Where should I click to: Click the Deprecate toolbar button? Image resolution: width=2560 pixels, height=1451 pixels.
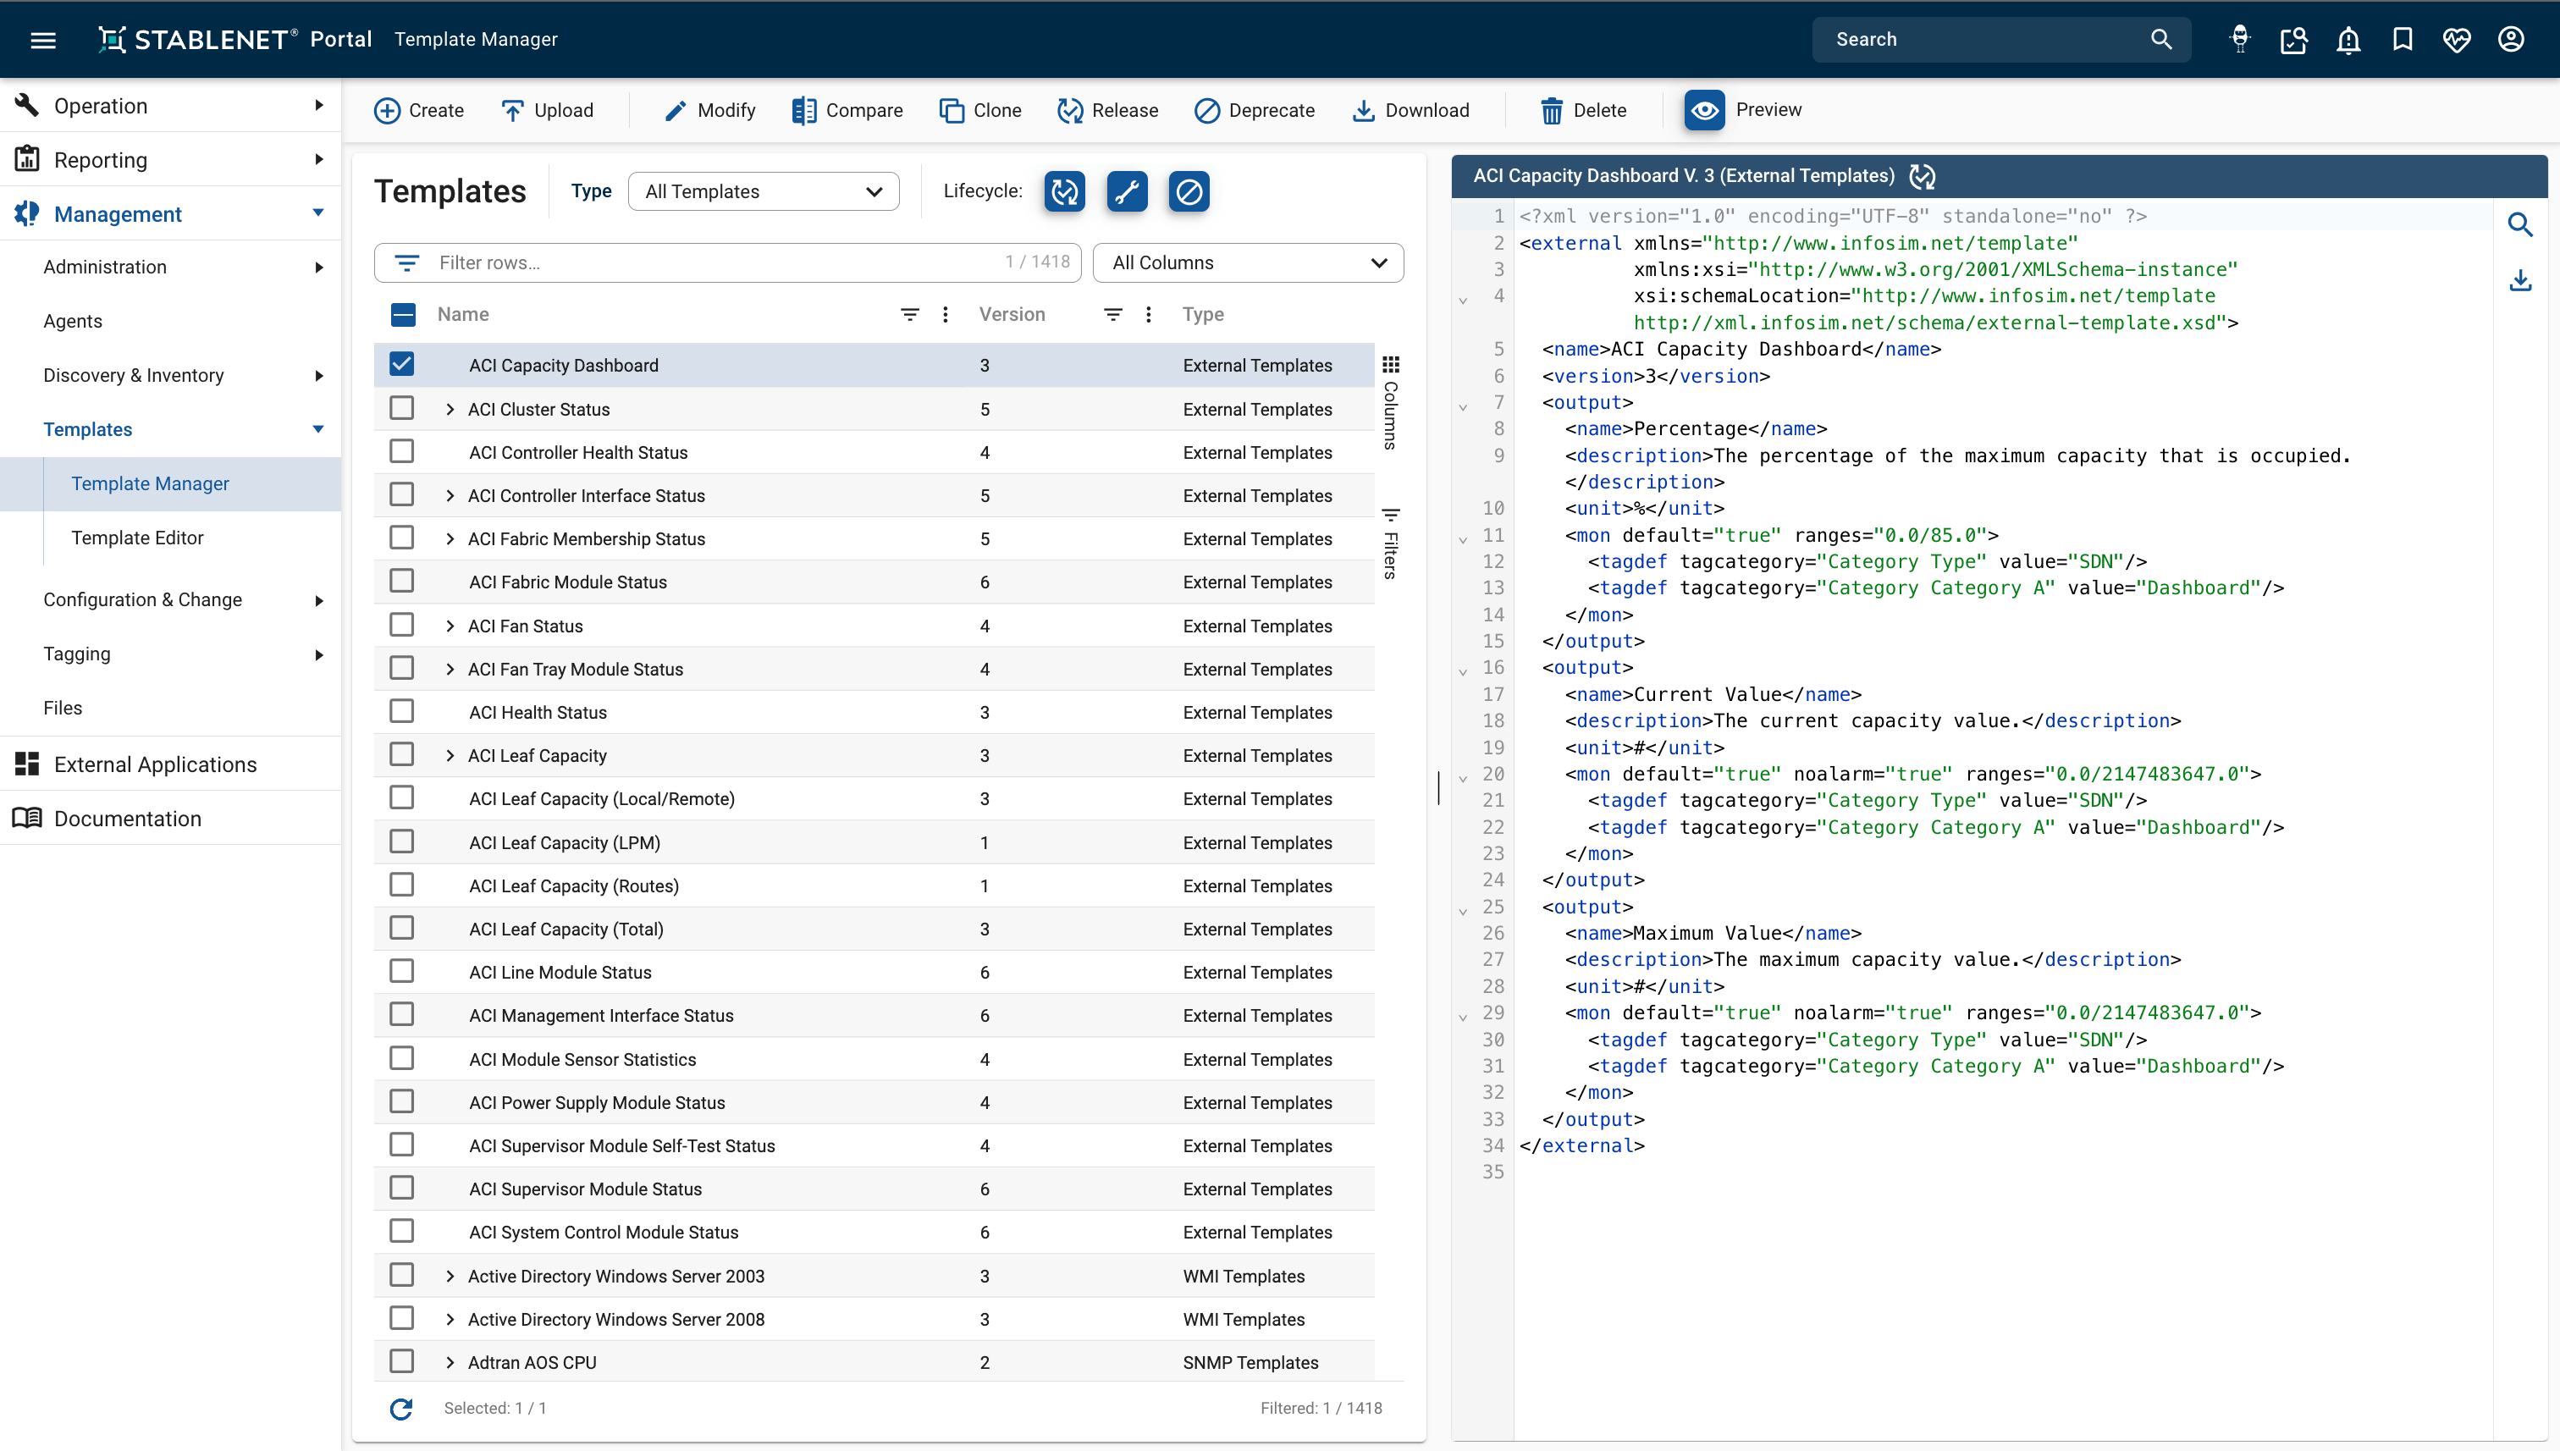(x=1254, y=111)
